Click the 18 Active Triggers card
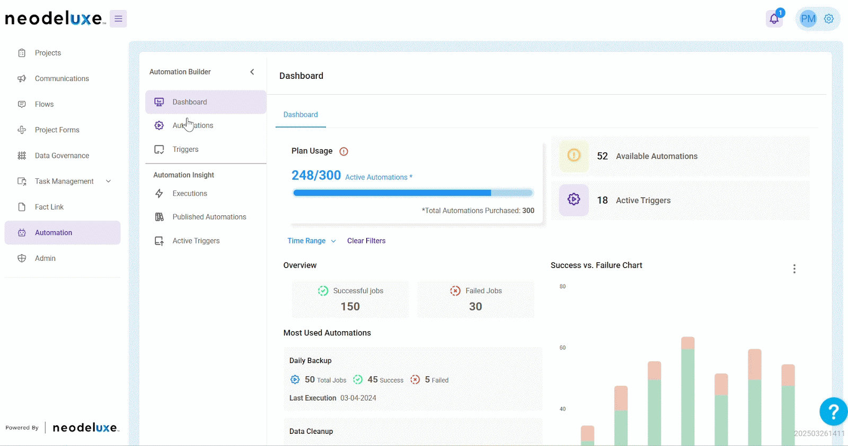Viewport: 848px width, 446px height. point(681,201)
